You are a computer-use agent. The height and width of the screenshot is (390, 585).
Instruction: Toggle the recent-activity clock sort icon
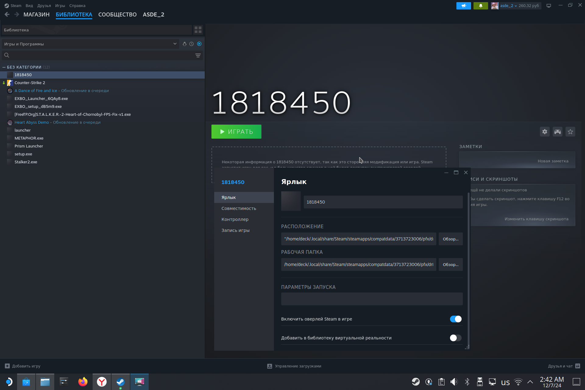point(191,44)
